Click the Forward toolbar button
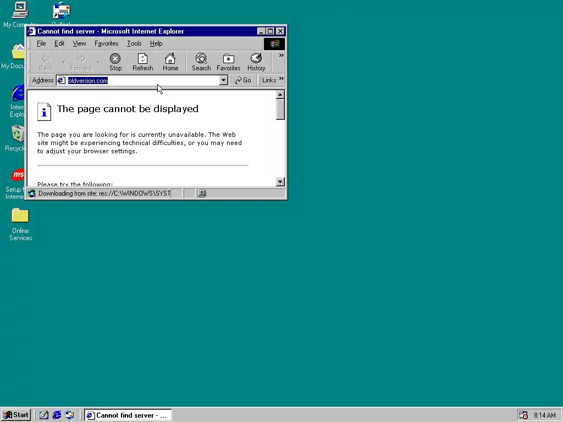The image size is (563, 422). click(81, 63)
